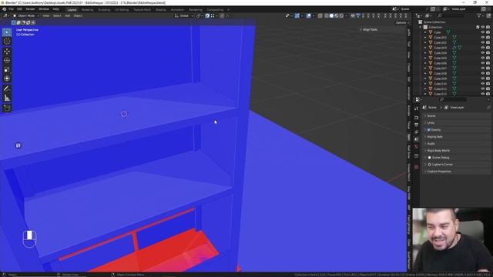
Task: Switch to the Sculpting workspace tab
Action: pos(104,10)
